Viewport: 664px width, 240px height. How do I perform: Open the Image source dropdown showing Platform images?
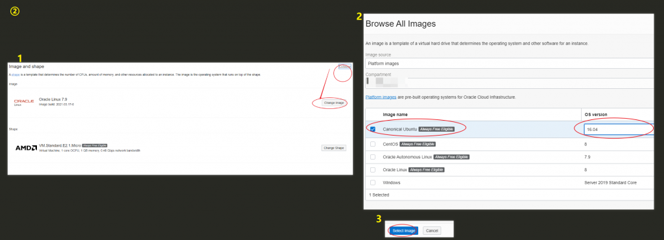pos(510,64)
